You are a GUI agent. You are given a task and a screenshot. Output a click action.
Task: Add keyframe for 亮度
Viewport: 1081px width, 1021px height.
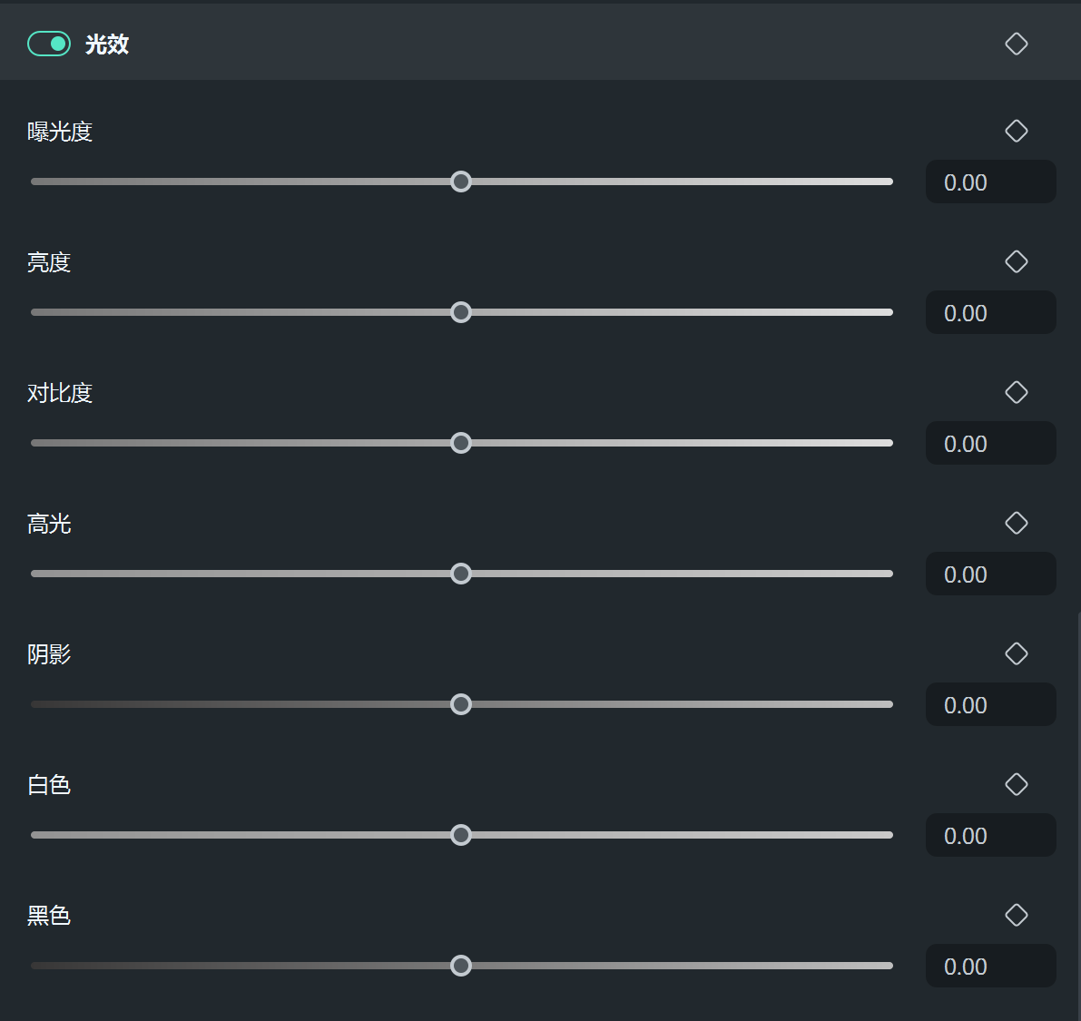coord(1017,261)
